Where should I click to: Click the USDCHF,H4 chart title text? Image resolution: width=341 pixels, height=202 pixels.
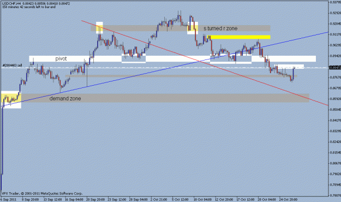[x=11, y=4]
